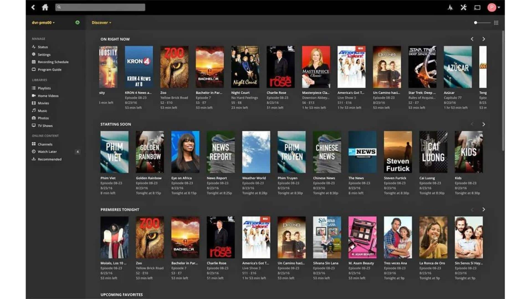This screenshot has height=299, width=532.
Task: Click the Channels grid icon
Action: (x=34, y=144)
